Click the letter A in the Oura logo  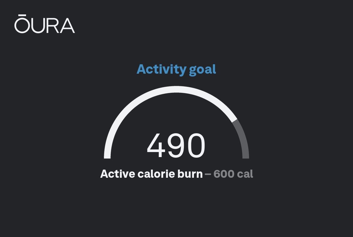(x=67, y=26)
